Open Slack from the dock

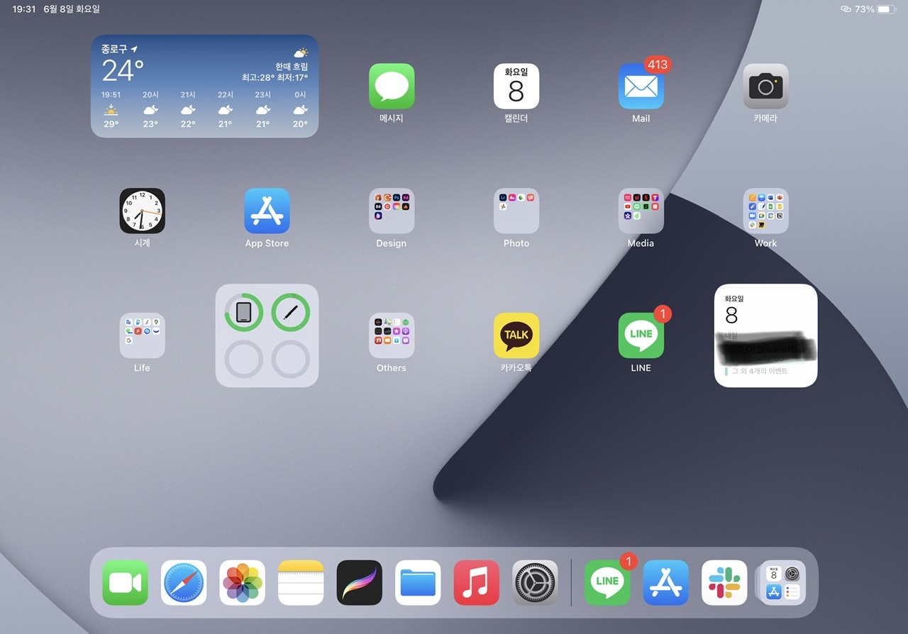click(x=724, y=582)
